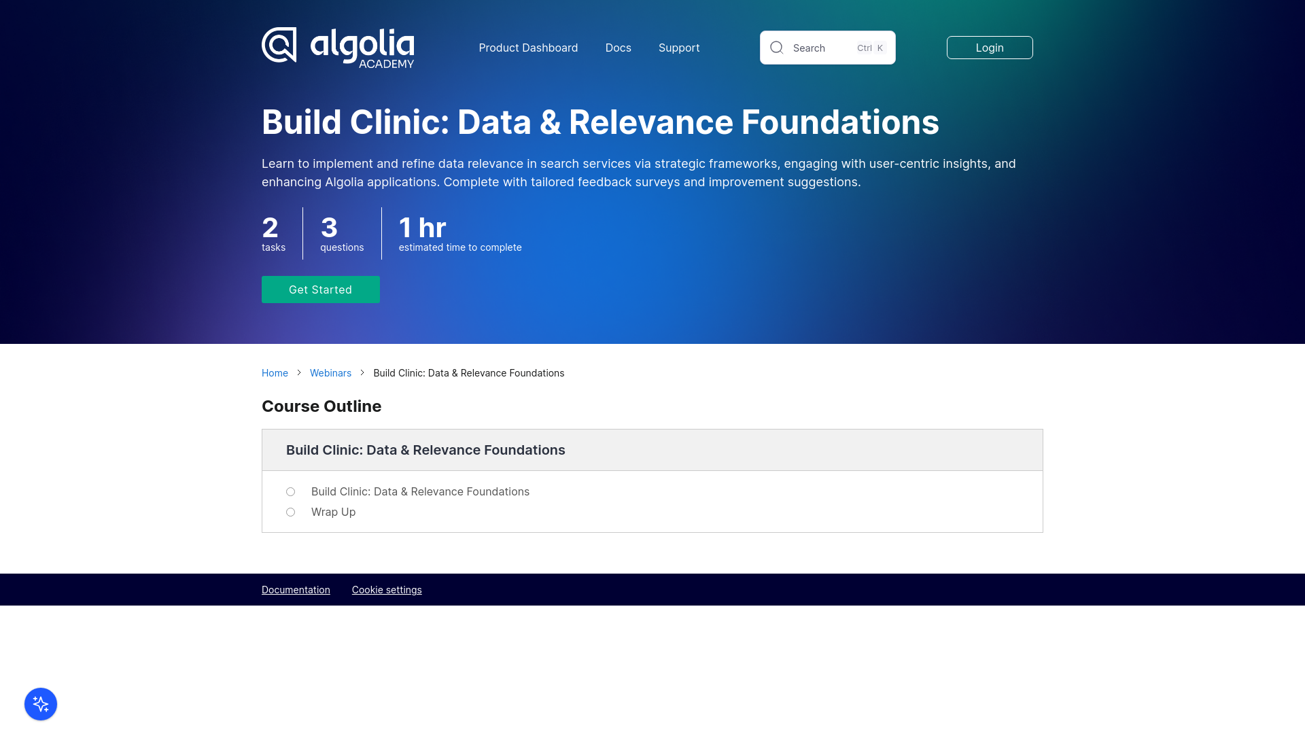Viewport: 1305px width, 734px height.
Task: Open Support navigation link
Action: point(679,48)
